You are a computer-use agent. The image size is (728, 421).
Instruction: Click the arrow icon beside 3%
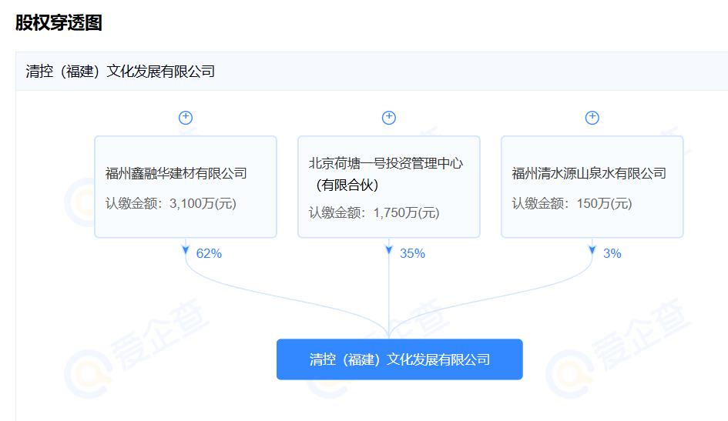tap(592, 251)
